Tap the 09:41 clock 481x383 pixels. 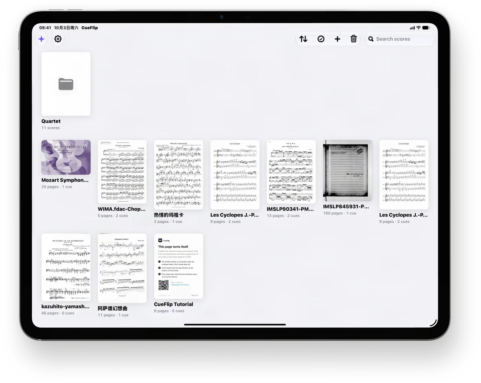tap(45, 28)
